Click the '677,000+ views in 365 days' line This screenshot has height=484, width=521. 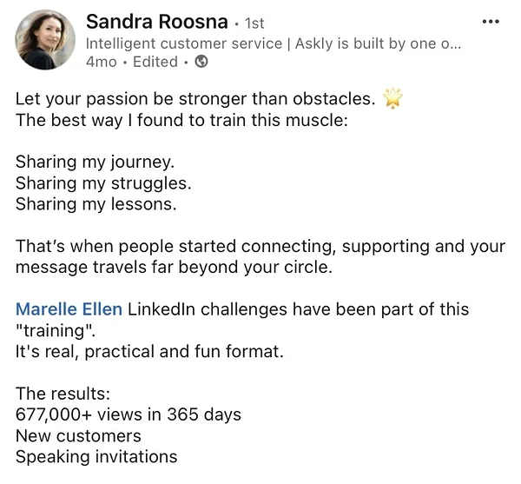point(128,414)
